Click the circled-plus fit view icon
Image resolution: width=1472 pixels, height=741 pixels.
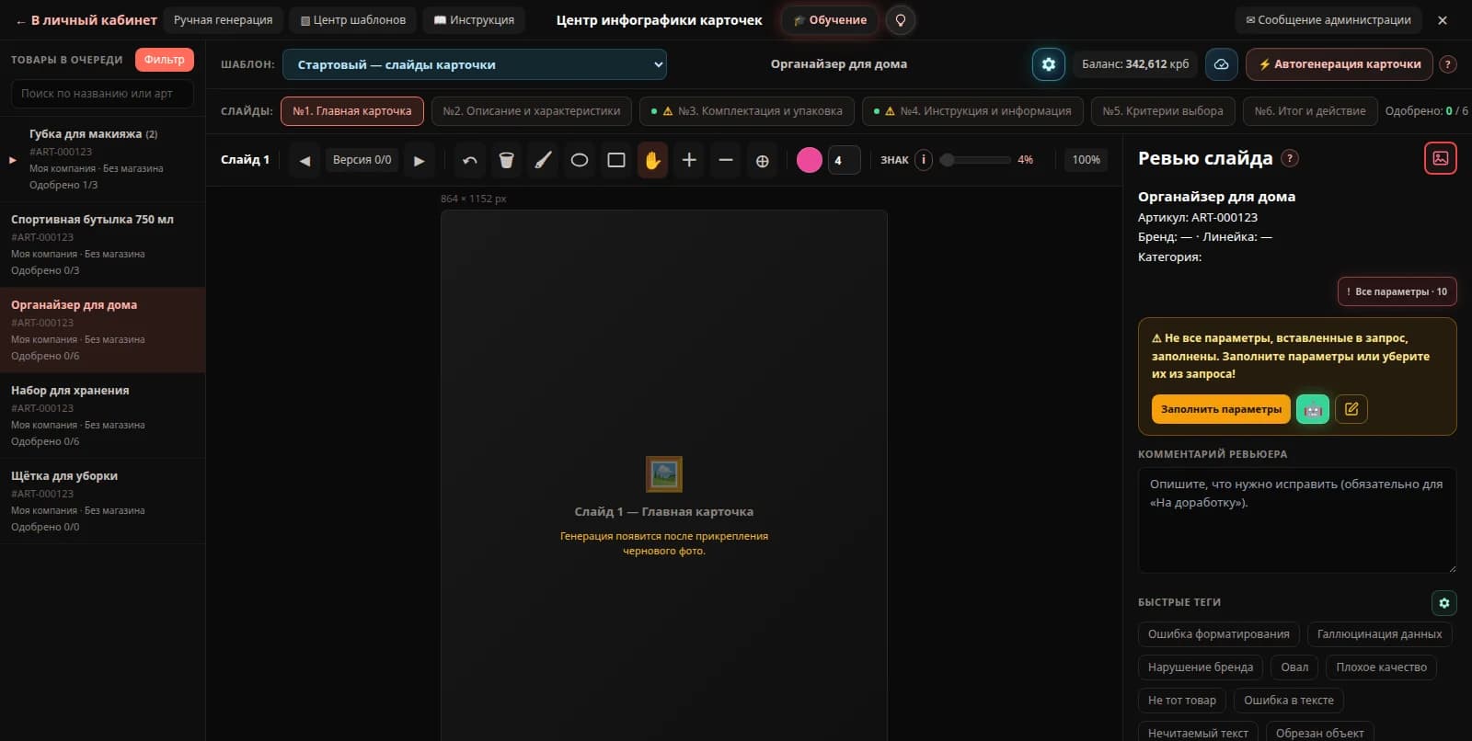click(x=763, y=160)
